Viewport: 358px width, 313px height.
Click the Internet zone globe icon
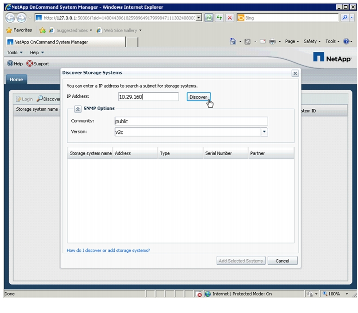coord(208,294)
